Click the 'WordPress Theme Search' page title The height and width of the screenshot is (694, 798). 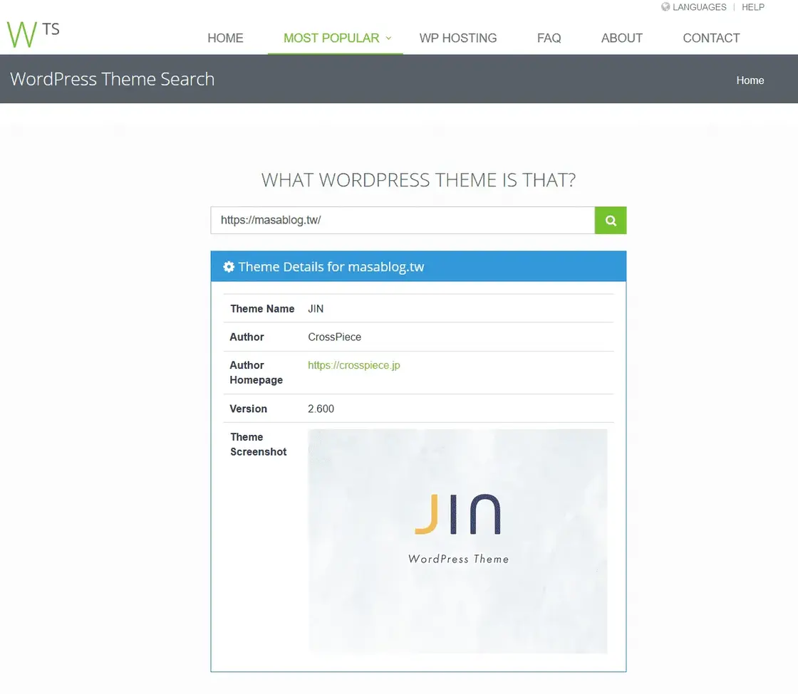tap(112, 79)
